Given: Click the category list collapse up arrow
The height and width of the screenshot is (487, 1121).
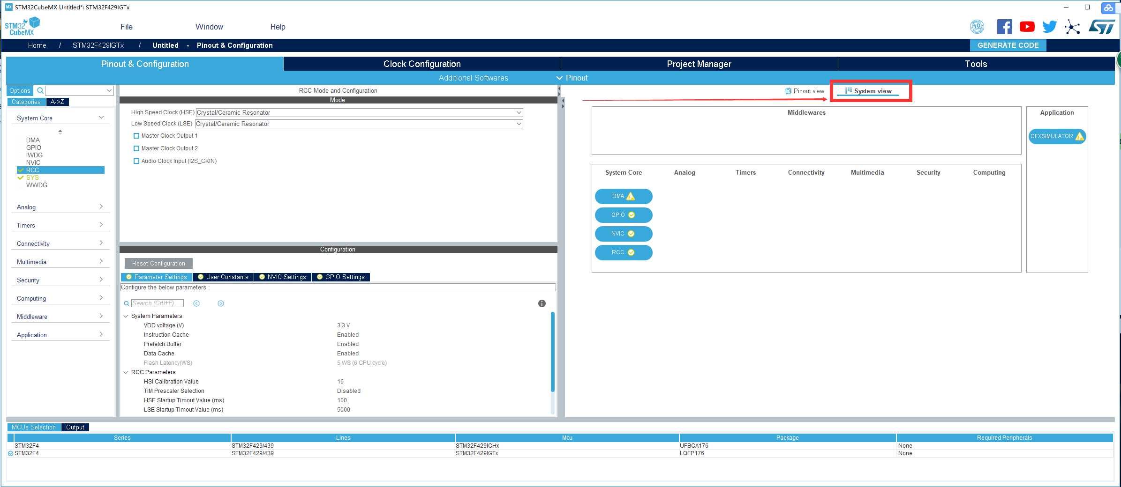Looking at the screenshot, I should [x=60, y=132].
